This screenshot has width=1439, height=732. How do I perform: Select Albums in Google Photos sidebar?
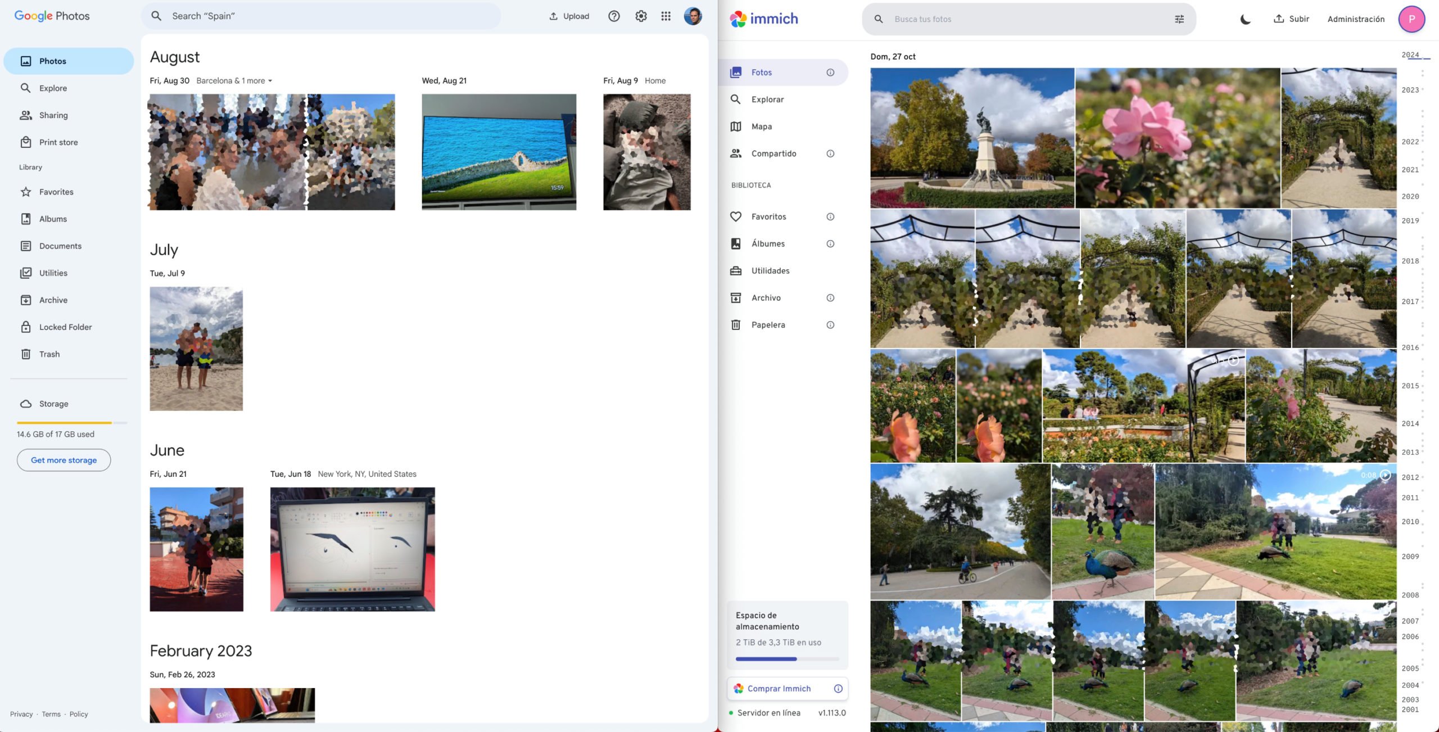pos(53,219)
